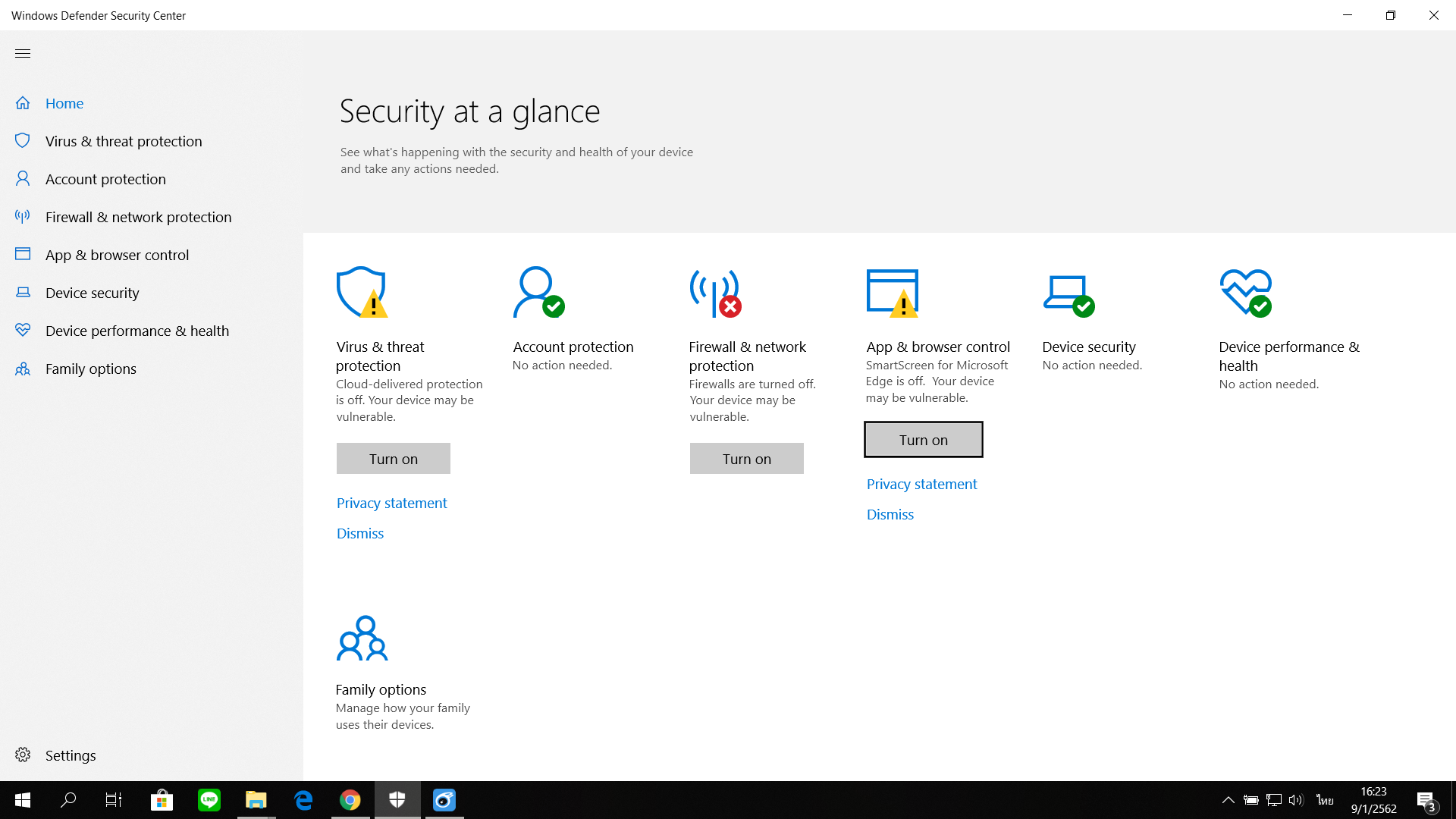
Task: Switch to Google Chrome from taskbar
Action: coord(350,799)
